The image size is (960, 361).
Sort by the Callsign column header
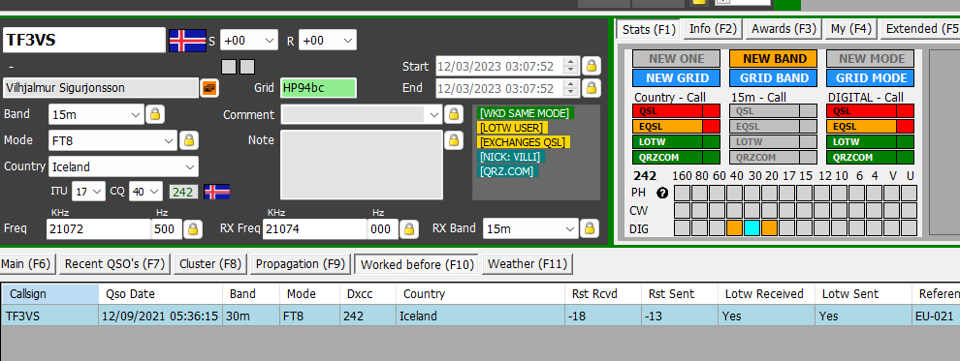pyautogui.click(x=50, y=294)
